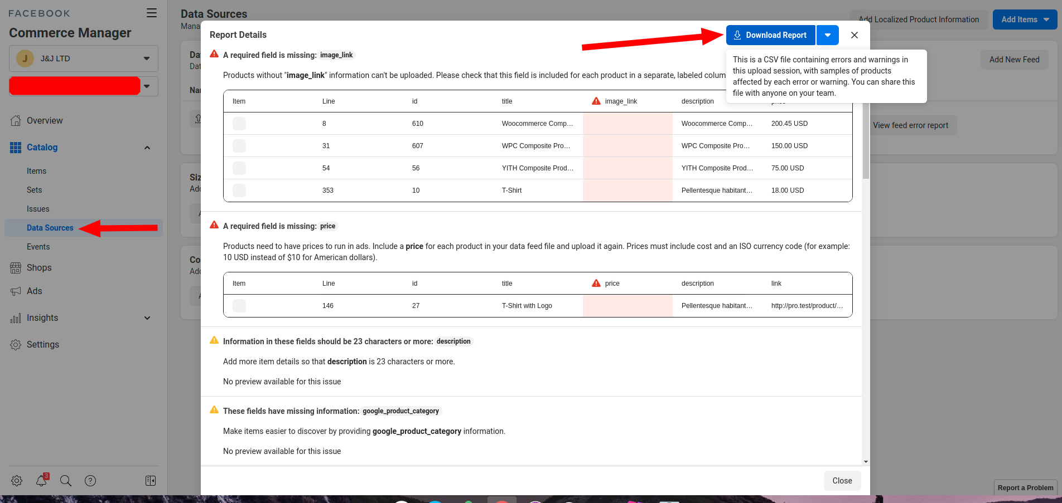Open Items under Catalog

point(36,171)
